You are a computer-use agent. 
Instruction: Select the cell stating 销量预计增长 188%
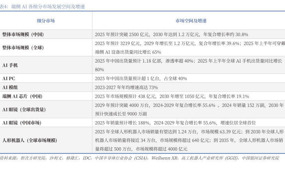(175, 123)
